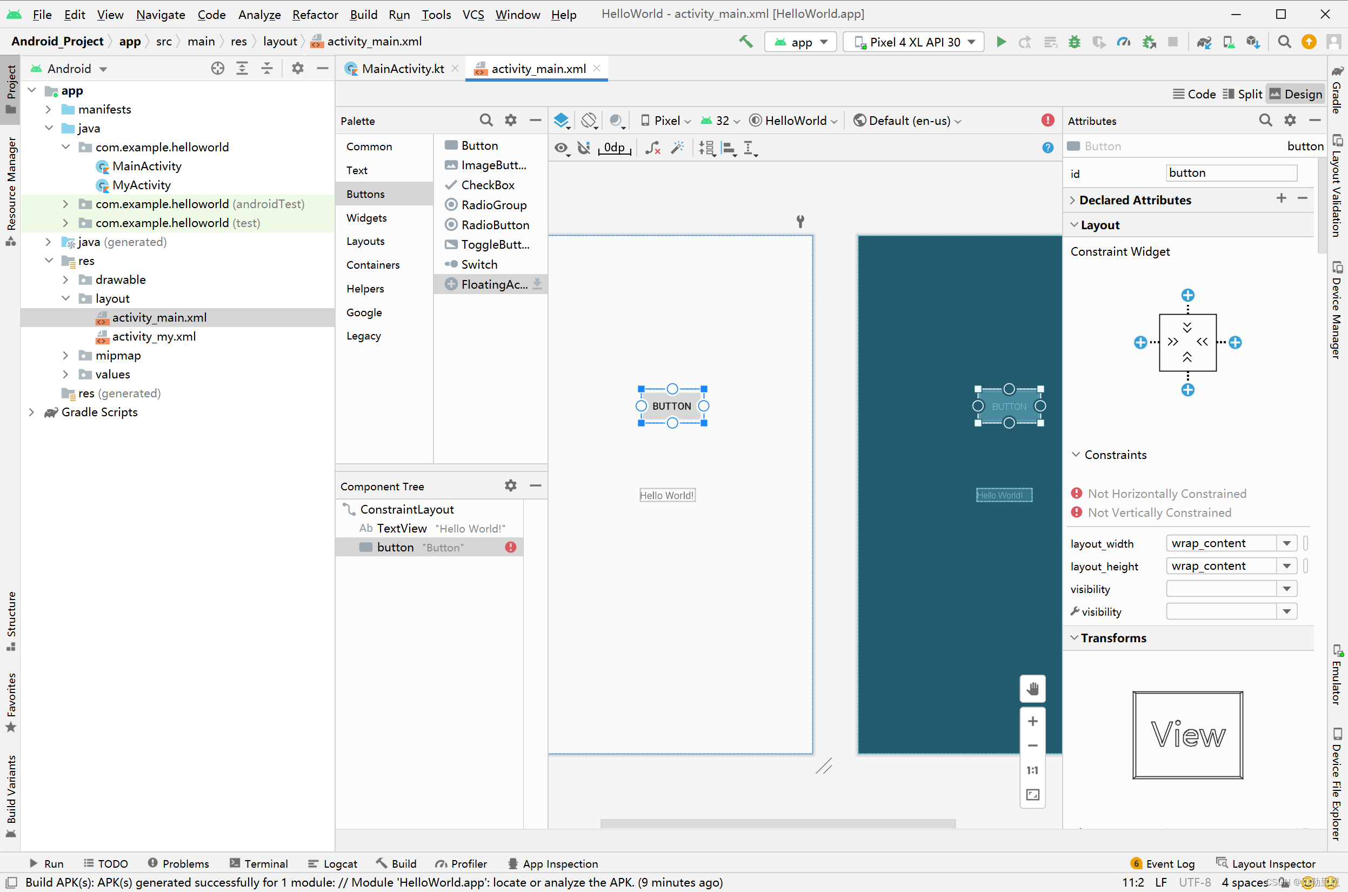Click the Clear Constraints icon
Image resolution: width=1348 pixels, height=892 pixels.
click(653, 148)
